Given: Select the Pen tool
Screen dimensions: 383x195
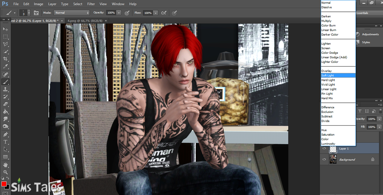Looking at the screenshot, I should [x=5, y=134].
